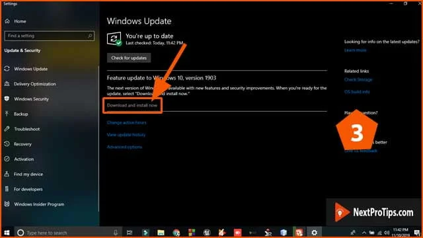Open Advanced options link
The height and width of the screenshot is (238, 423).
(x=124, y=147)
